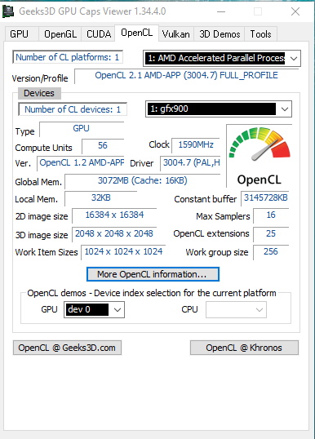This screenshot has width=315, height=439.
Task: Open OpenCL @ Geeks3D.com link button
Action: coord(67,348)
